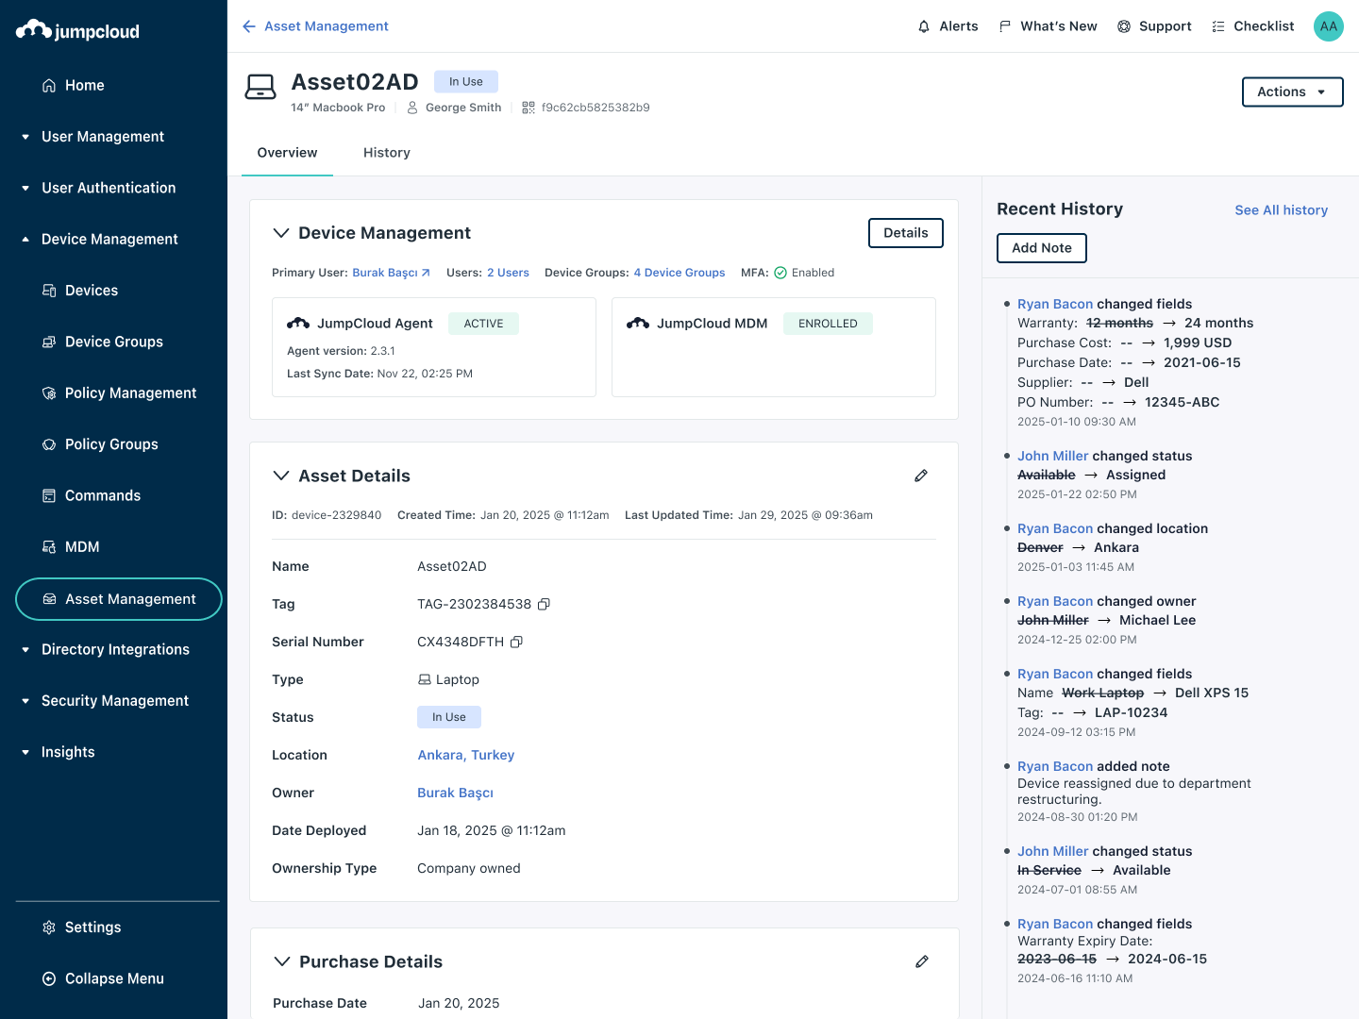Click the back arrow to Asset Management
The height and width of the screenshot is (1019, 1359).
pos(248,25)
